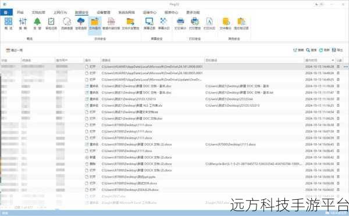Viewport: 349px width, 216px height.
Task: Switch to the 开始 ribbon tab
Action: pos(20,12)
